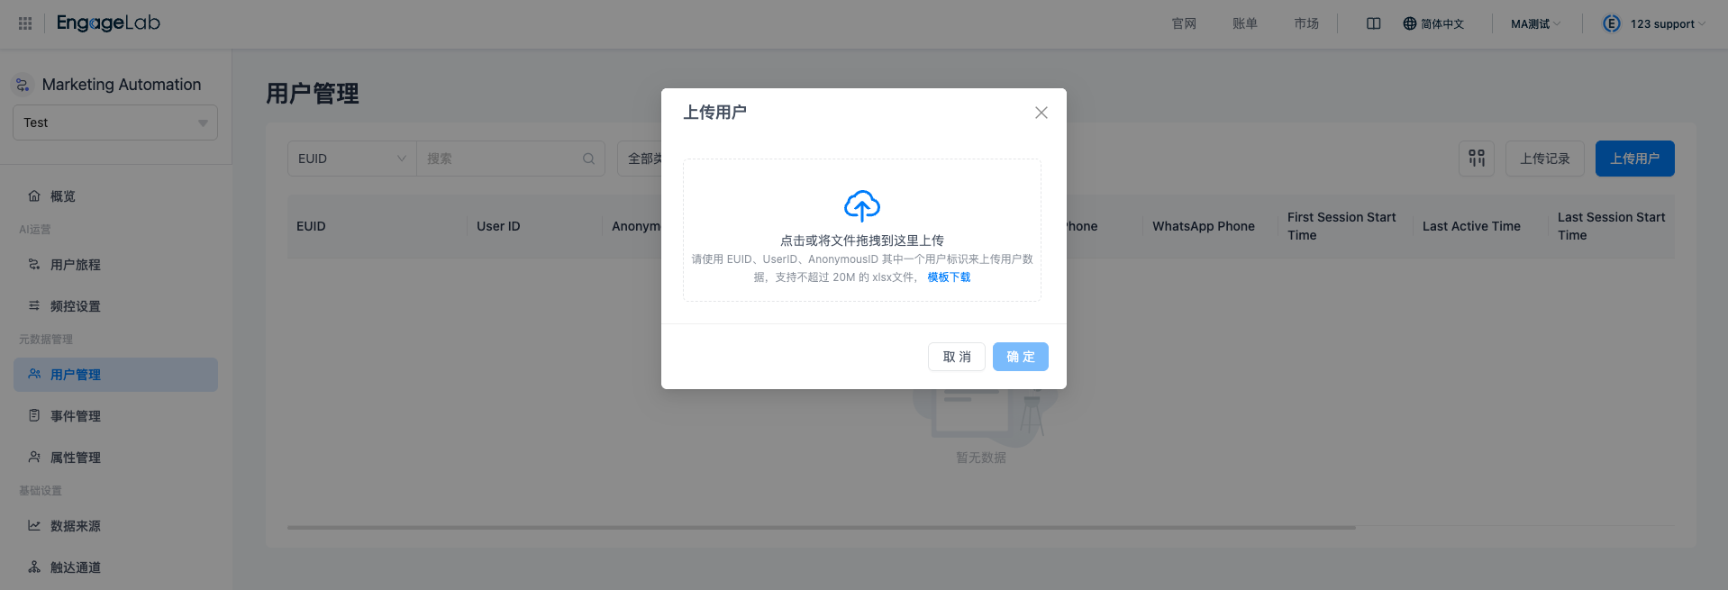
Task: Click the horizontal table scrollbar
Action: (820, 528)
